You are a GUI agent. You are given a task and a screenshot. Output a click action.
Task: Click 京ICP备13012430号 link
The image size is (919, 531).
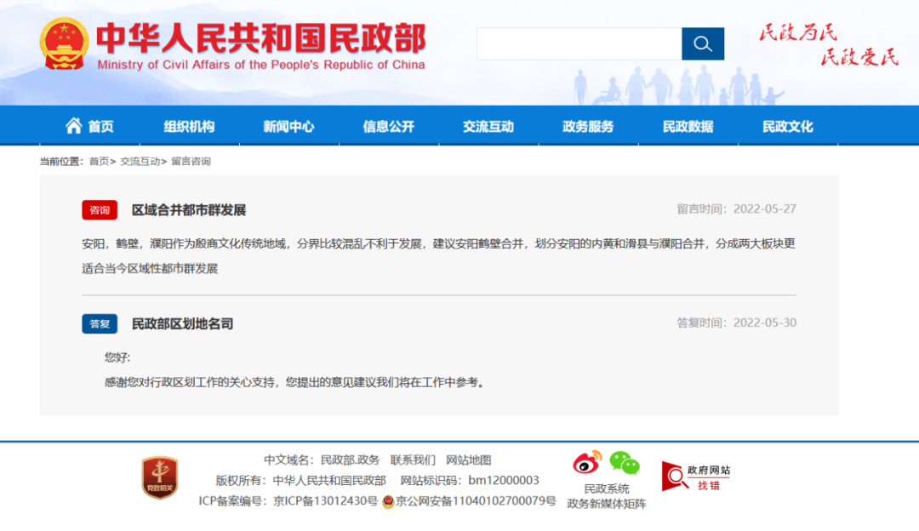tap(325, 501)
